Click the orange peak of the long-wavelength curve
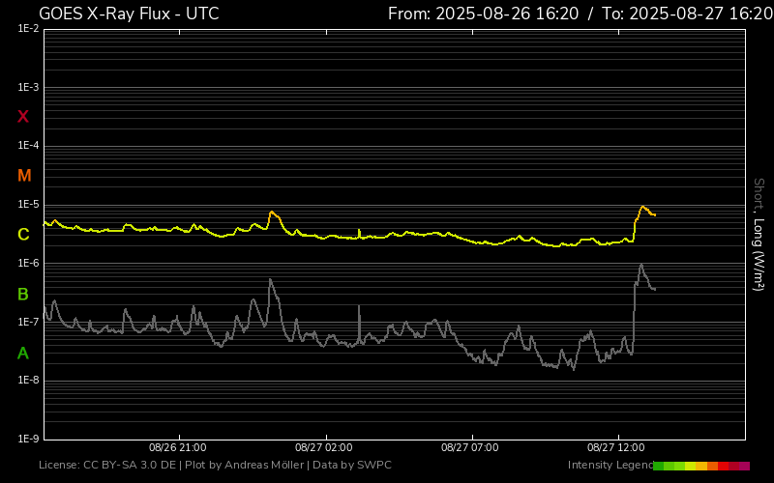Image resolution: width=774 pixels, height=483 pixels. click(642, 207)
